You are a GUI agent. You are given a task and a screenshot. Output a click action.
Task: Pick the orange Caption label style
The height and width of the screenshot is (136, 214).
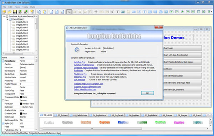pyautogui.click(x=105, y=122)
